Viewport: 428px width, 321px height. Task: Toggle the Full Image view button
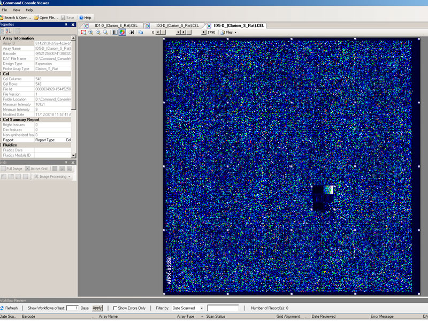[11, 169]
